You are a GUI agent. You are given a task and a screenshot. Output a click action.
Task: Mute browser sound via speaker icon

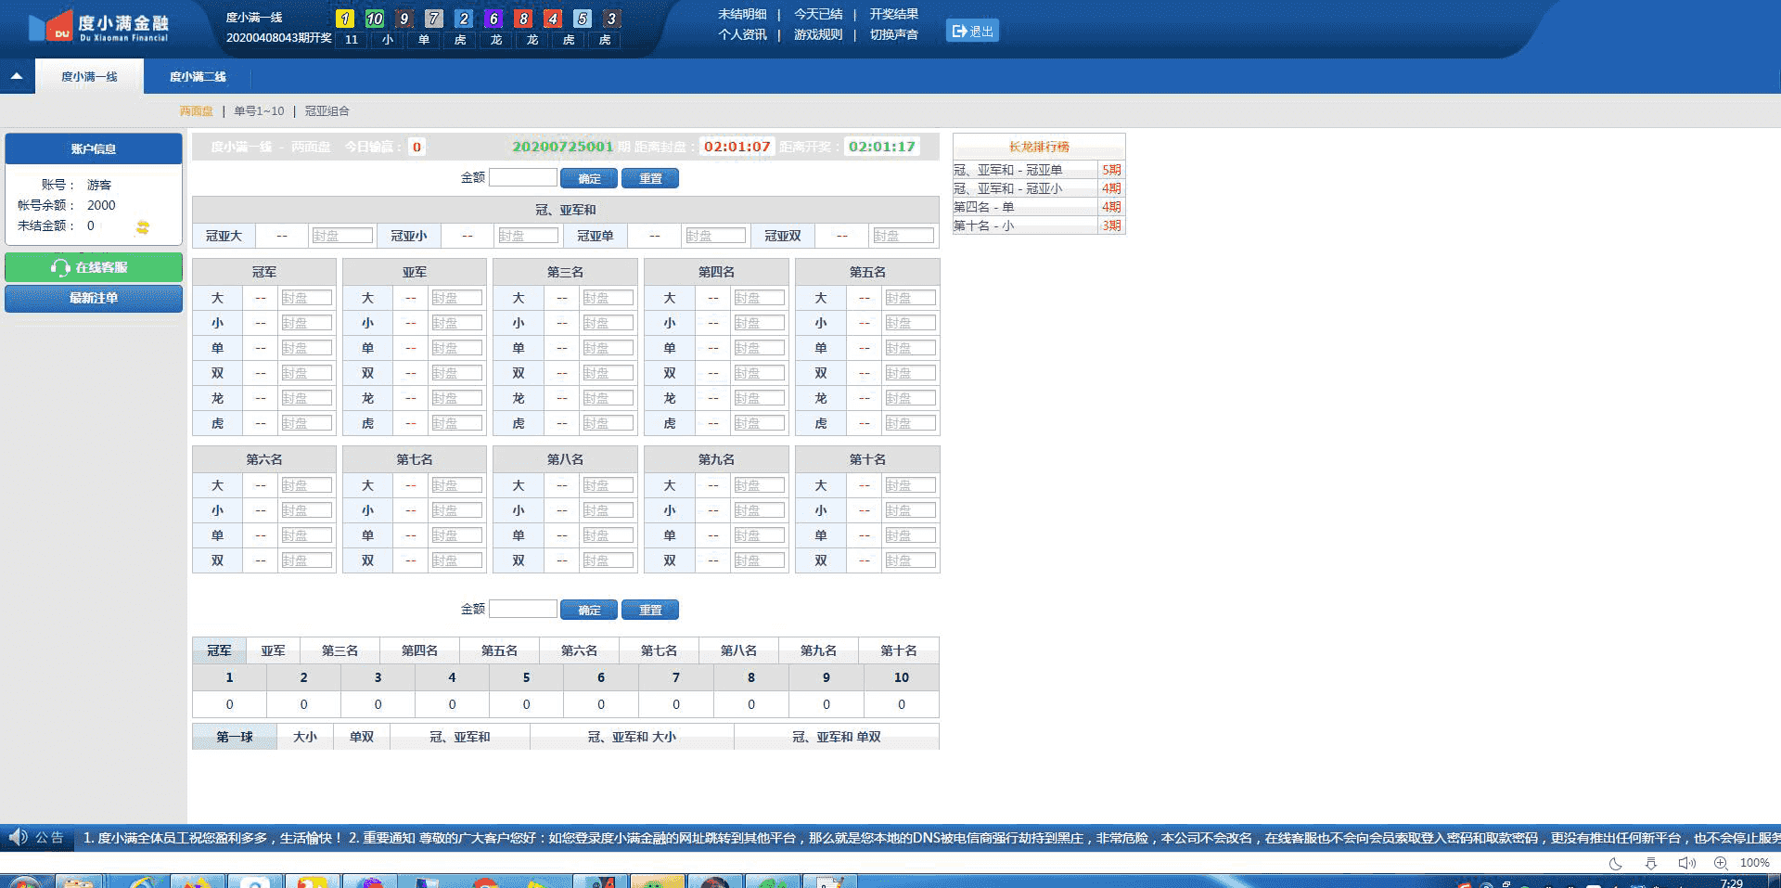[x=1685, y=863]
